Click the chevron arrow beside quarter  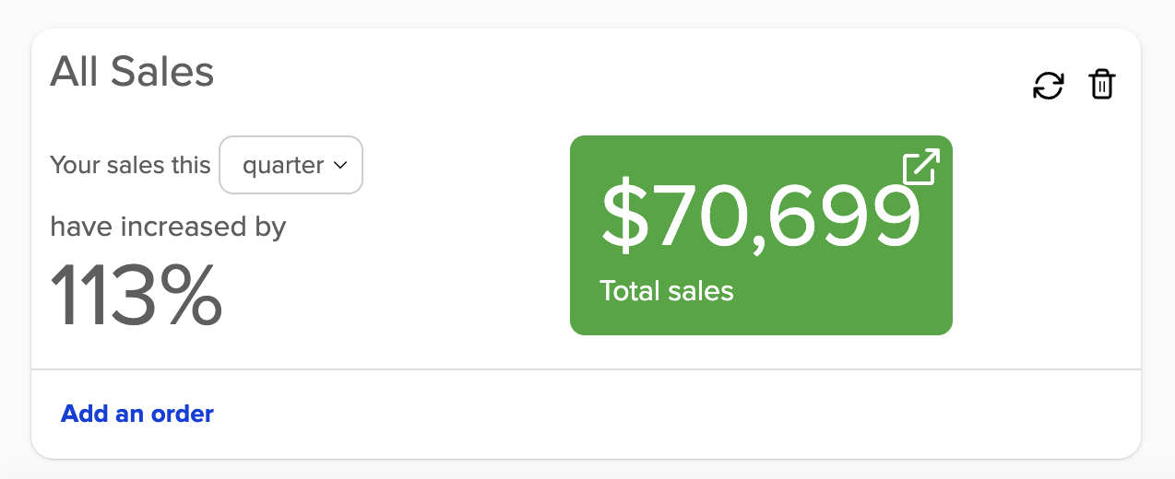tap(339, 166)
